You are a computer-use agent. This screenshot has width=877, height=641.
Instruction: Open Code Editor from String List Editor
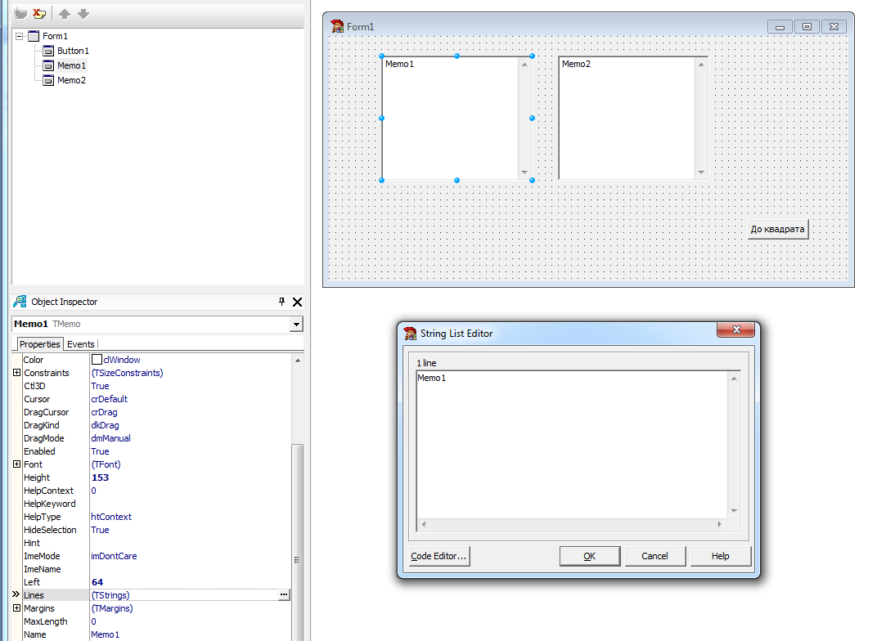tap(439, 556)
